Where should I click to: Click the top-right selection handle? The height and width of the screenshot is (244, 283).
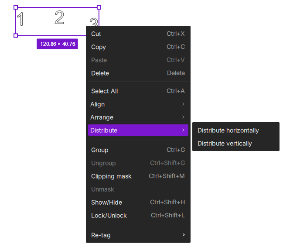[x=99, y=7]
